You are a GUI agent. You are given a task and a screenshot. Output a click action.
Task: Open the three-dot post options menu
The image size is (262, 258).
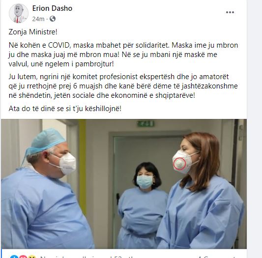pyautogui.click(x=230, y=12)
